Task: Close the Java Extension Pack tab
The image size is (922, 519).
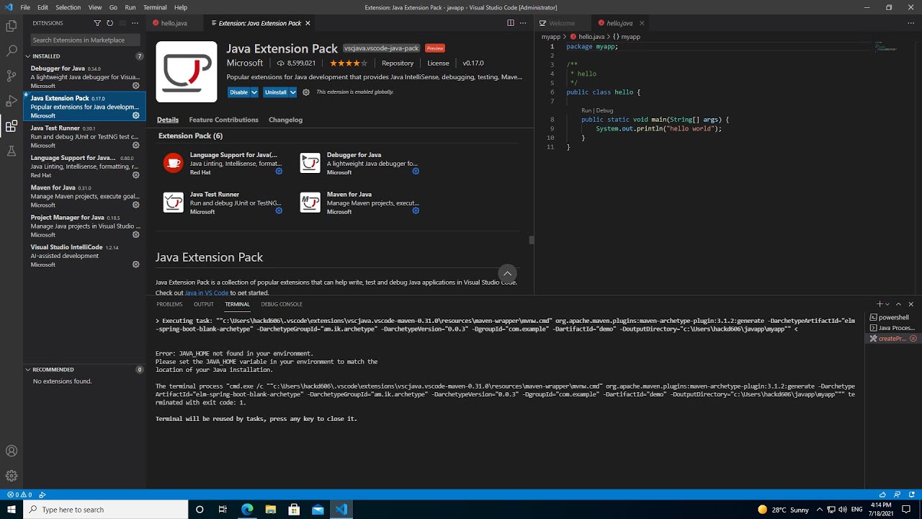Action: pyautogui.click(x=308, y=23)
